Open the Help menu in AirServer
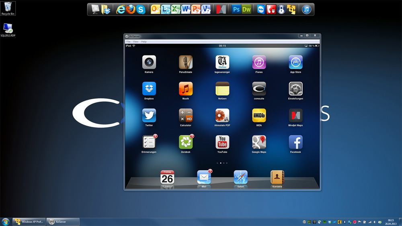This screenshot has height=226, width=402. (x=144, y=41)
